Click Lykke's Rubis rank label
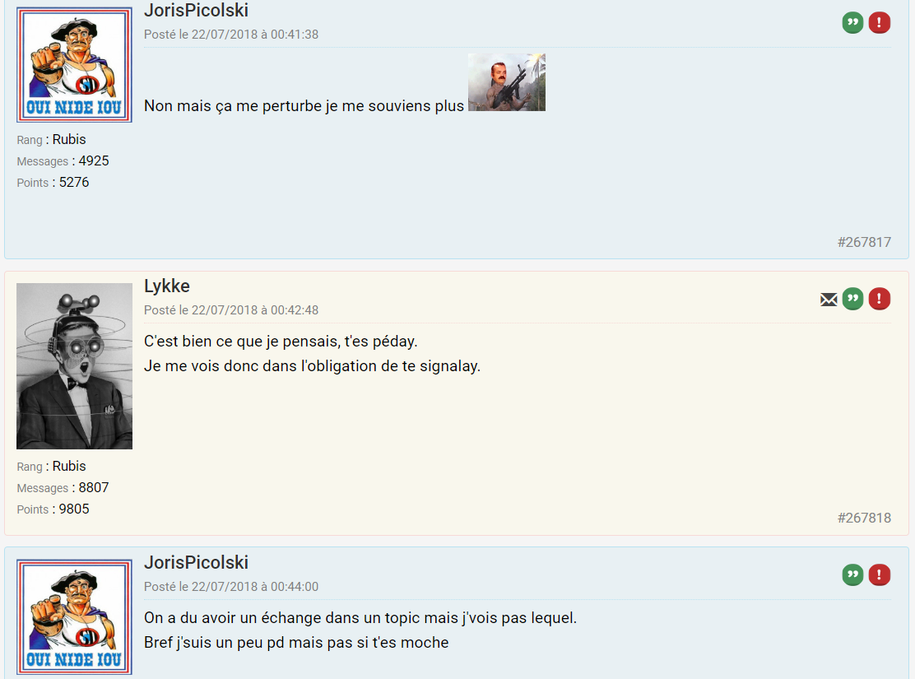The width and height of the screenshot is (915, 679). point(69,467)
